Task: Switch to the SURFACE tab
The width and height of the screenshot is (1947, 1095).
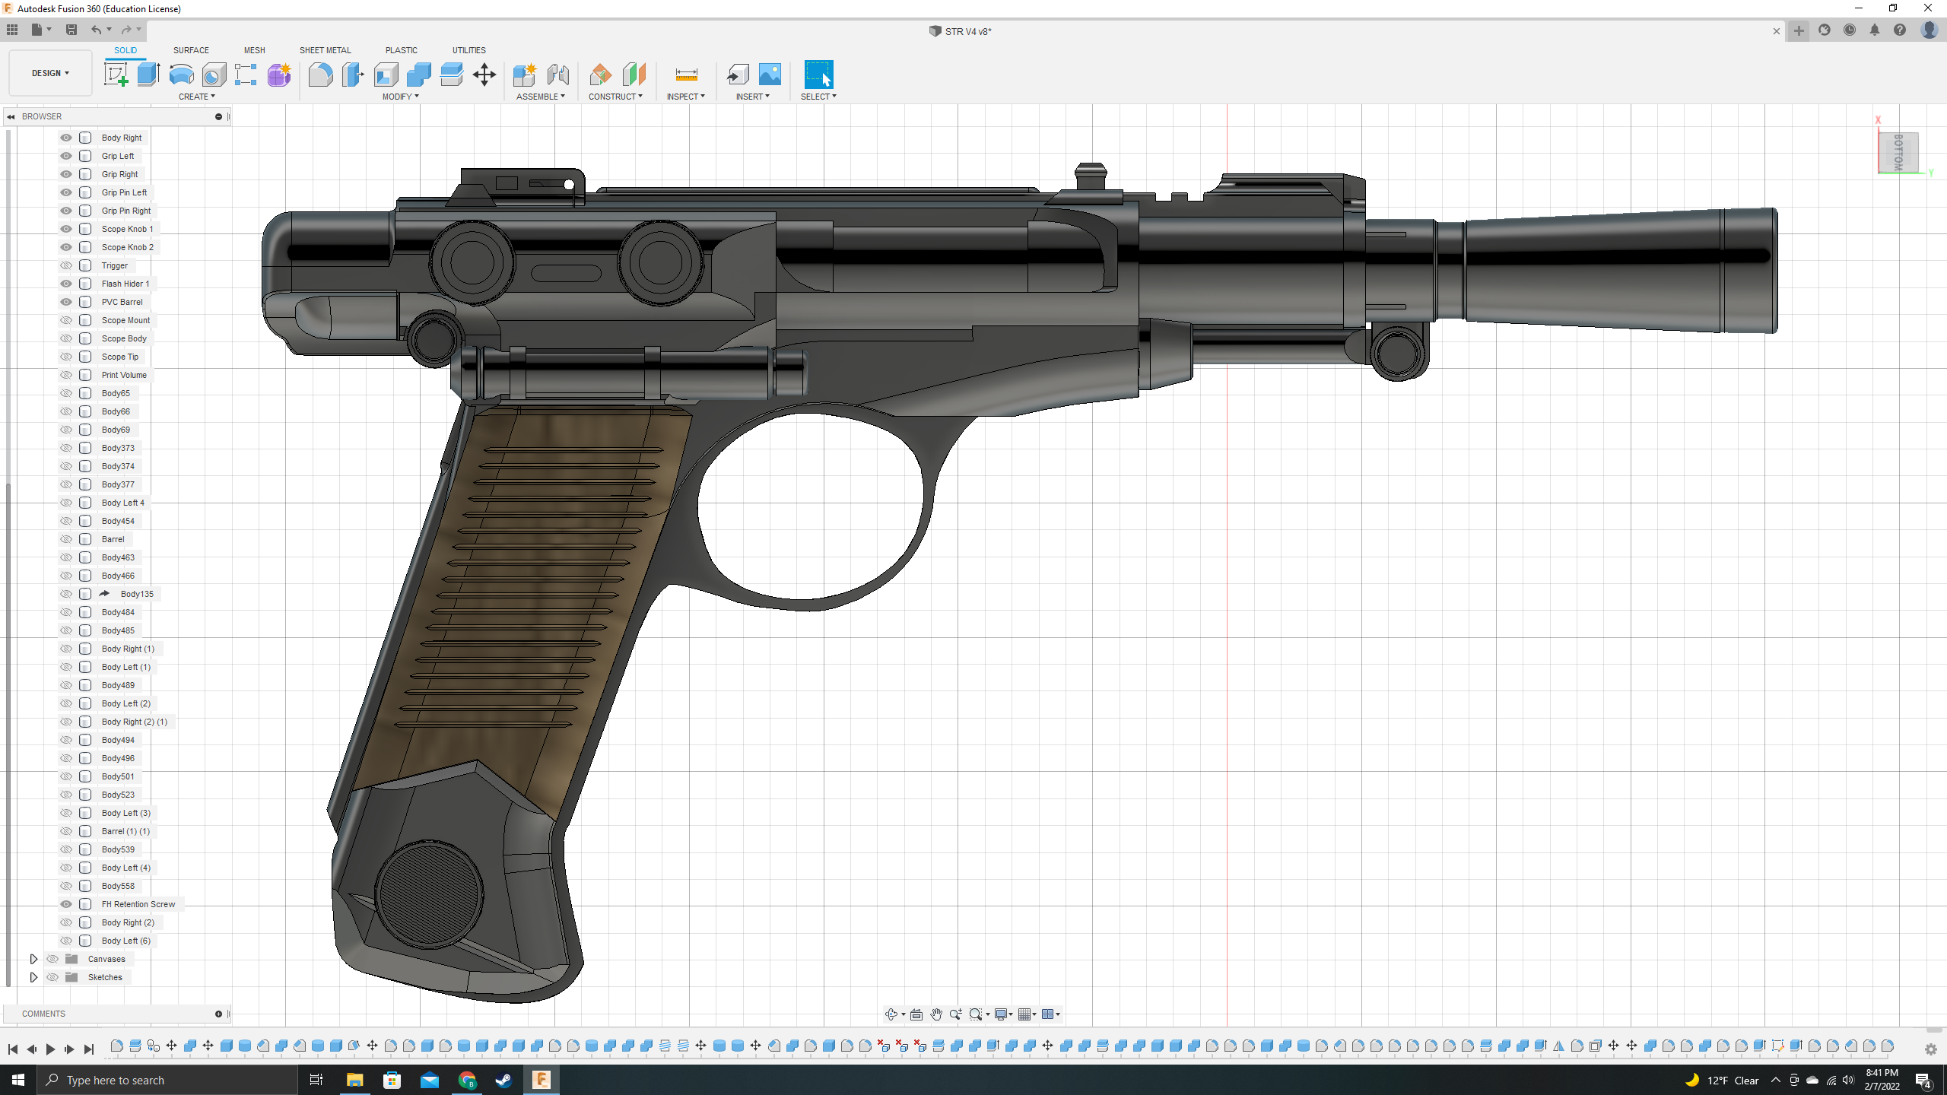Action: pyautogui.click(x=191, y=50)
